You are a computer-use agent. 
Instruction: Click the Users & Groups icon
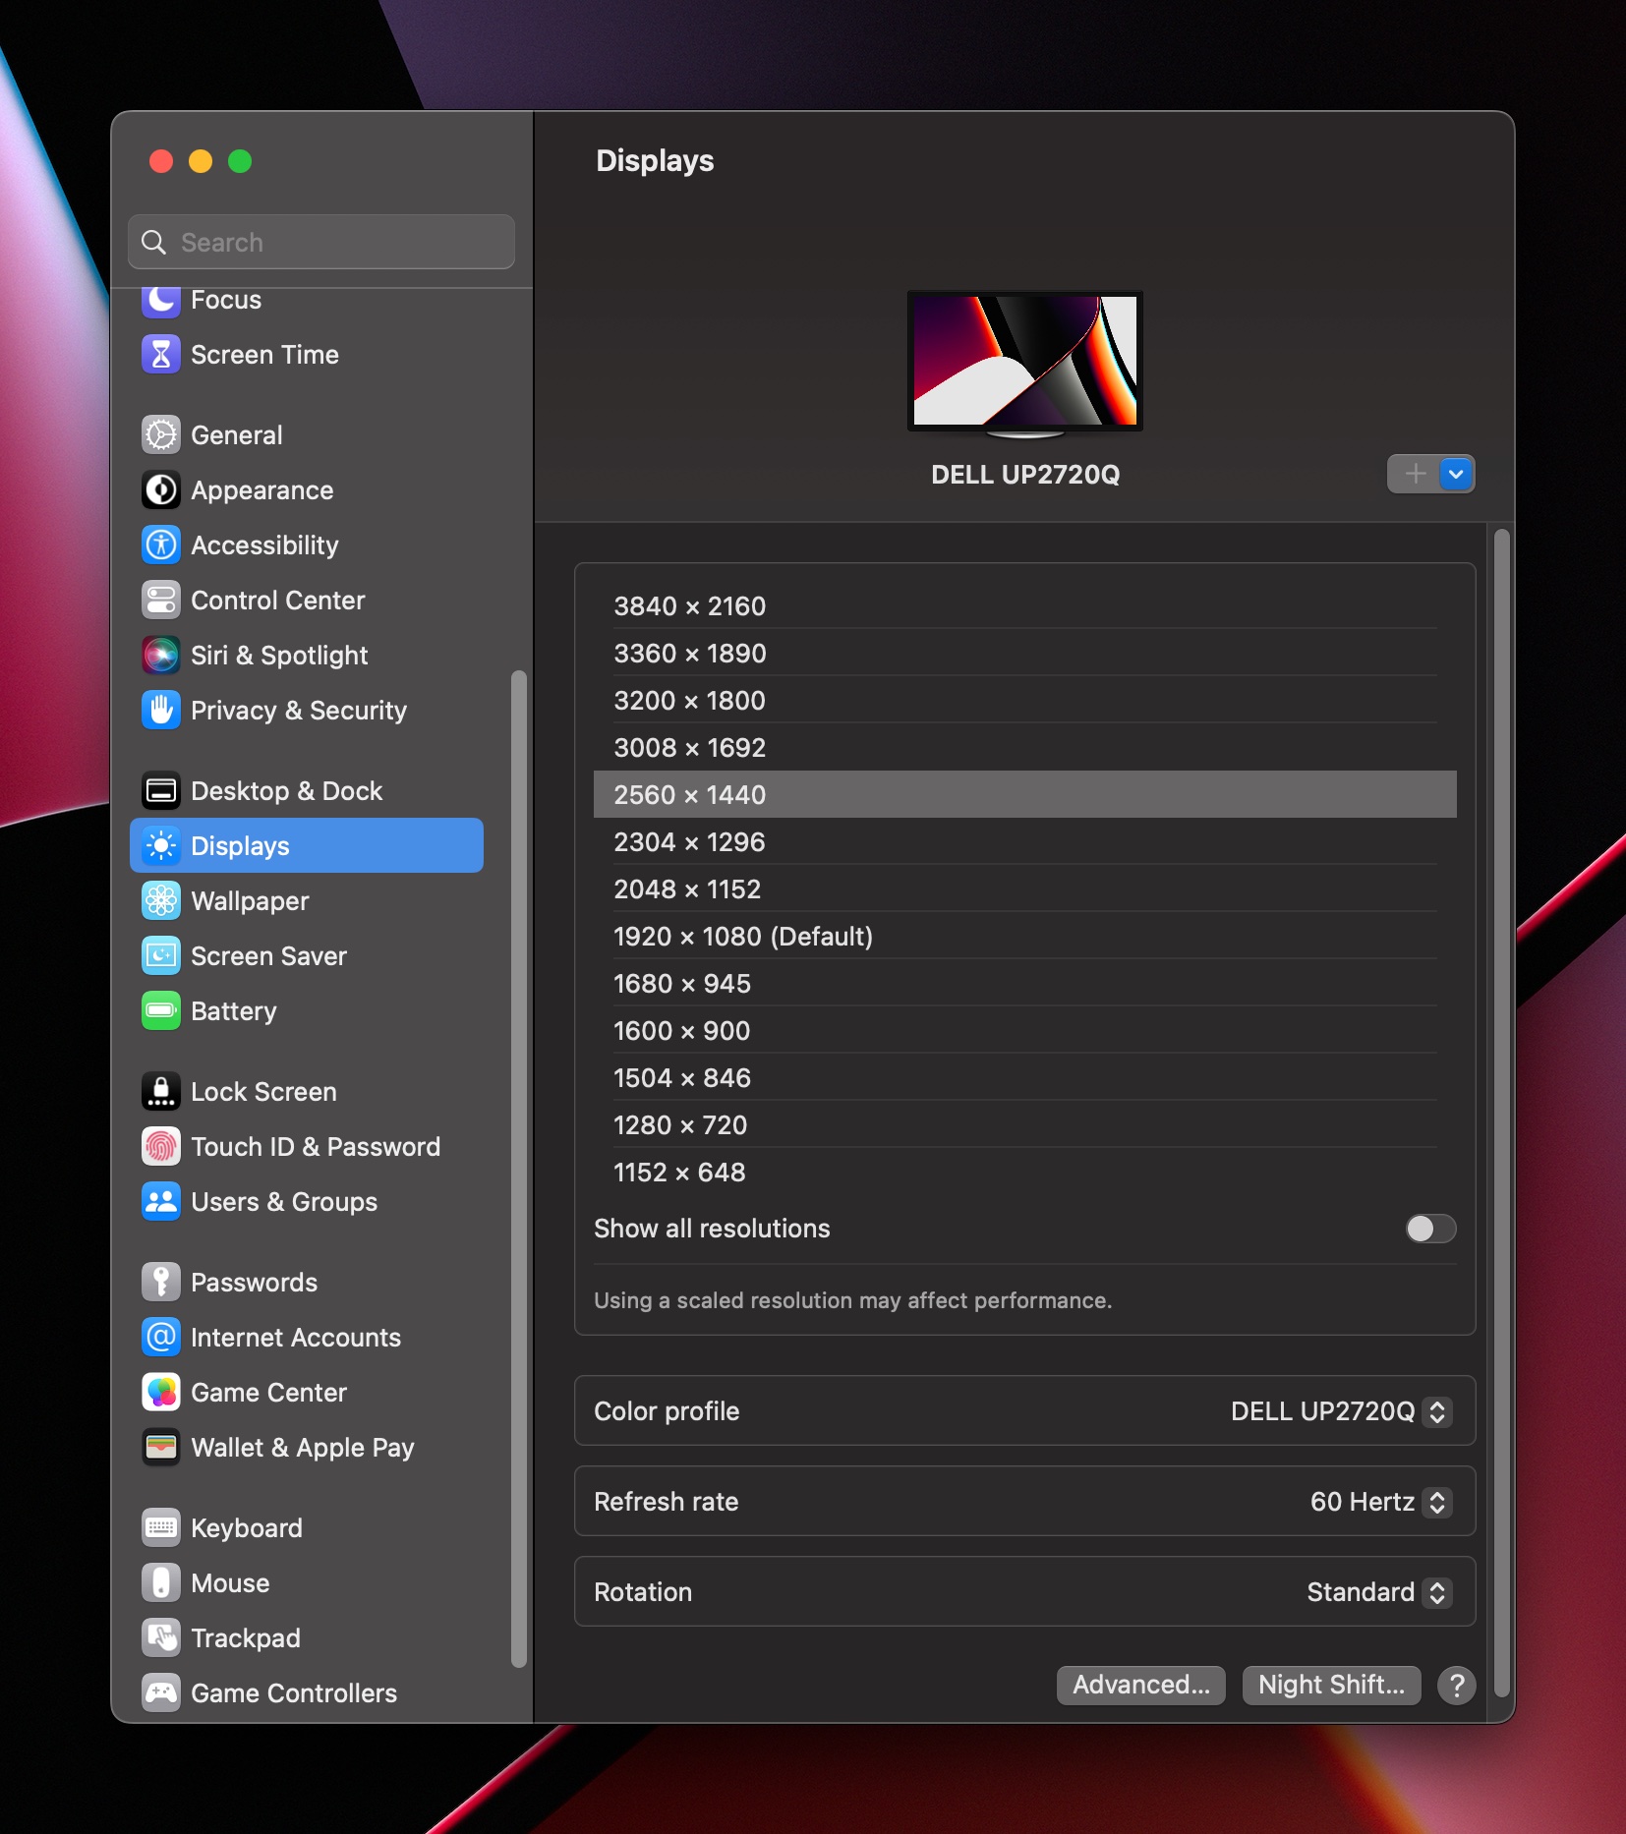tap(161, 1202)
